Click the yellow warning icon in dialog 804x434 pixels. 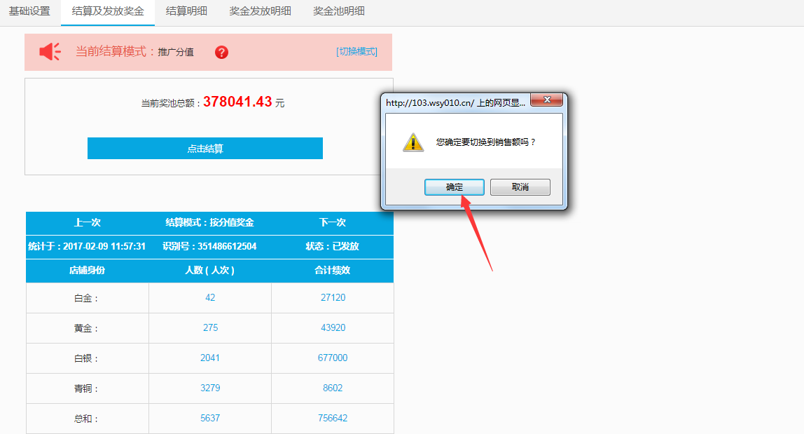[x=413, y=142]
